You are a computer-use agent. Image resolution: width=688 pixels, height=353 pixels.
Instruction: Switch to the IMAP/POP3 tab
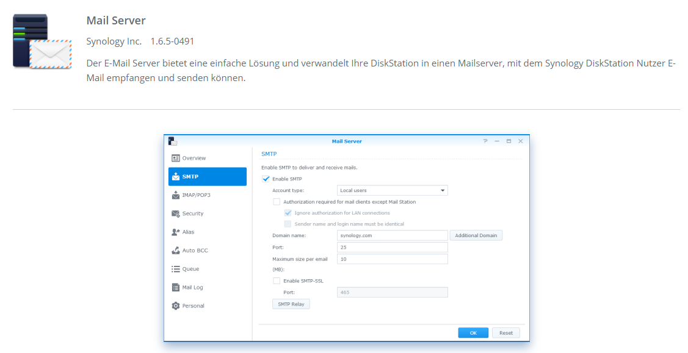point(208,195)
